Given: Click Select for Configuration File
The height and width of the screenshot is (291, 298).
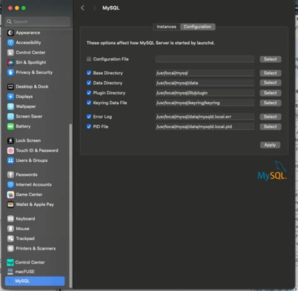Looking at the screenshot, I should (x=270, y=59).
